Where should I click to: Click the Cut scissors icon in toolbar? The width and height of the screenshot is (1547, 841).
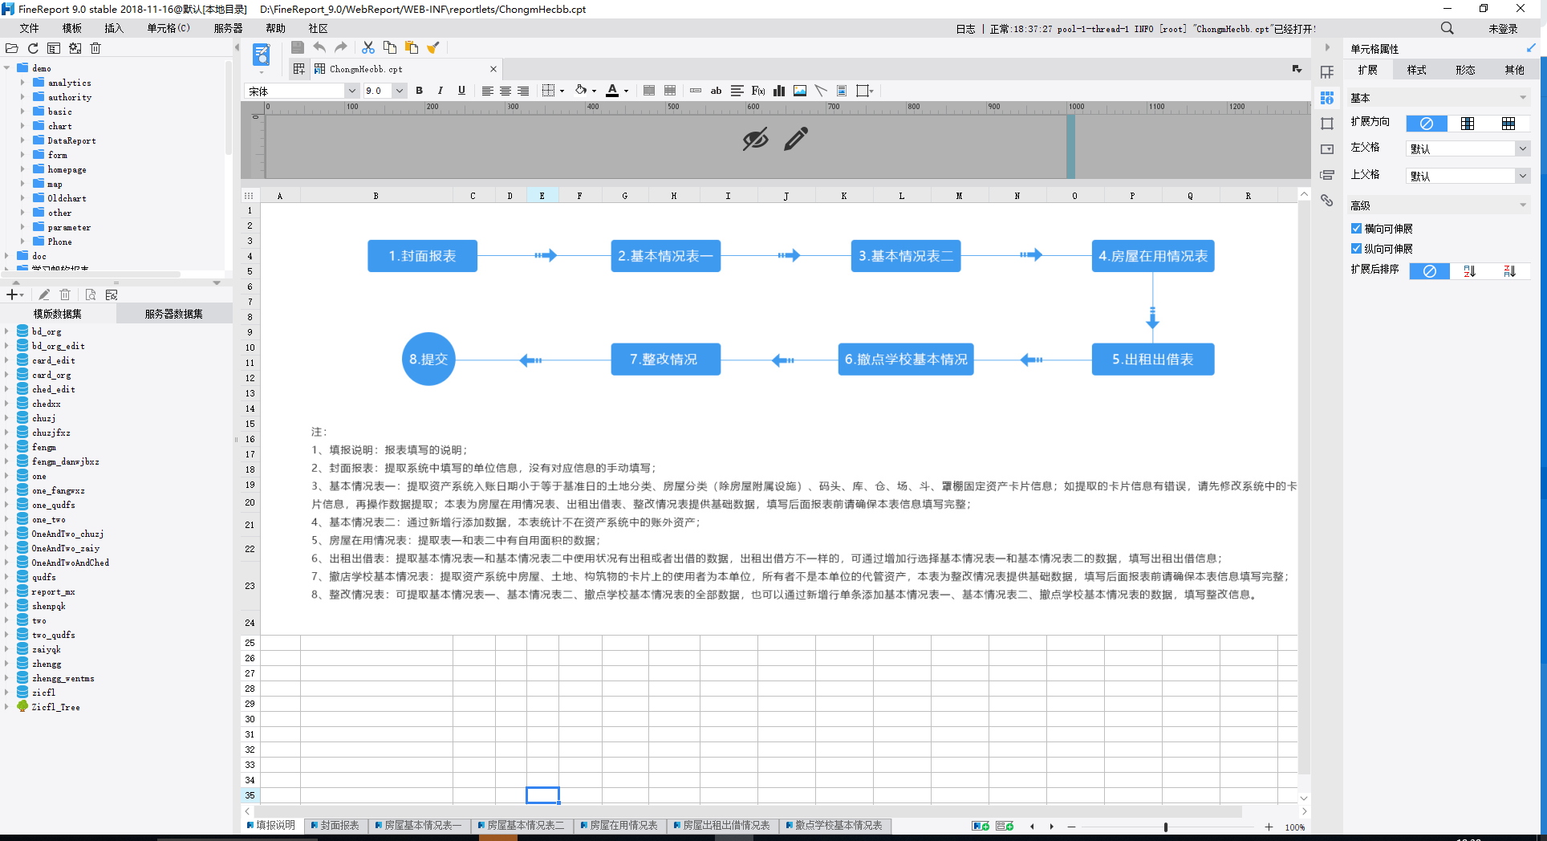tap(367, 48)
